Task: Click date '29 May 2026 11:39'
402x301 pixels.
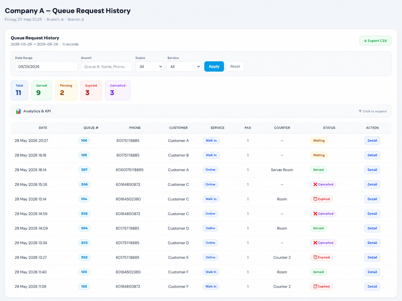Action: 31,287
